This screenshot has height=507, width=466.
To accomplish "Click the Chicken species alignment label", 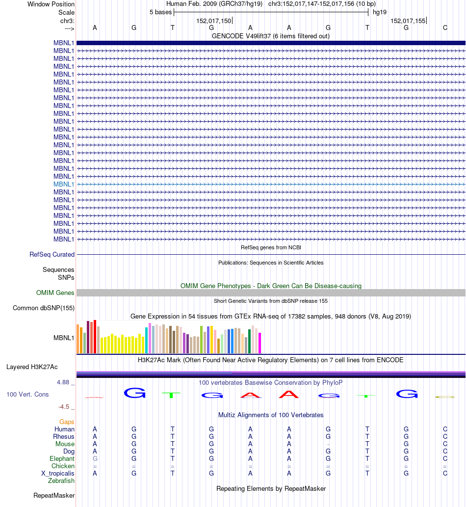I will pos(63,466).
